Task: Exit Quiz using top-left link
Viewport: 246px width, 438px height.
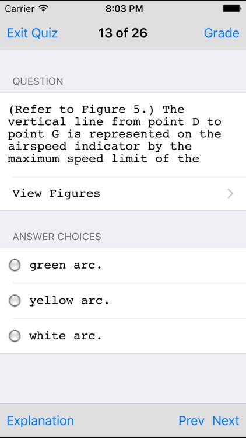Action: click(x=32, y=33)
